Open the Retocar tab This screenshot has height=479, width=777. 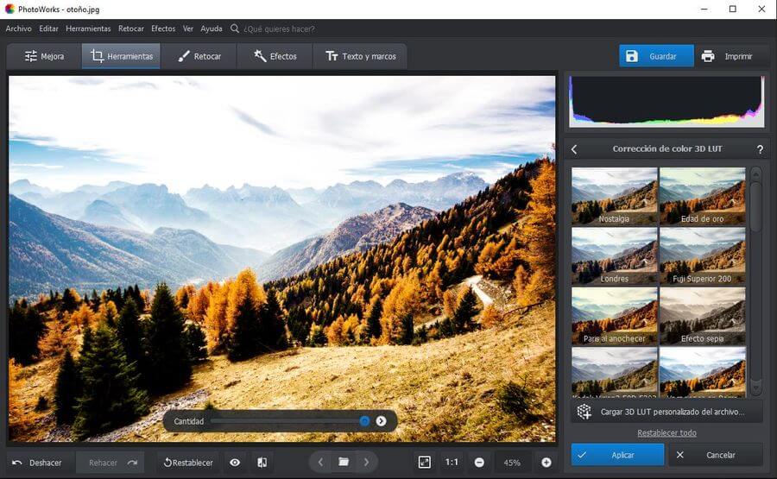[199, 56]
